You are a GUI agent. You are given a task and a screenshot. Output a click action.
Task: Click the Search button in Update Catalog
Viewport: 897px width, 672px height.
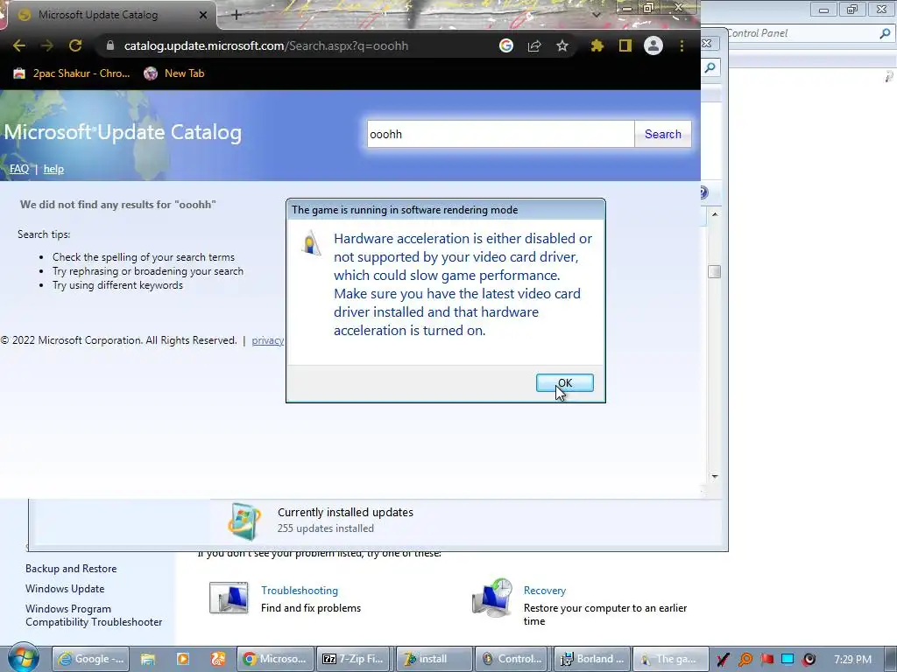(662, 134)
